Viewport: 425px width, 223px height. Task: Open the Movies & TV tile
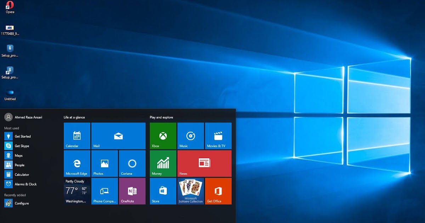coord(218,136)
